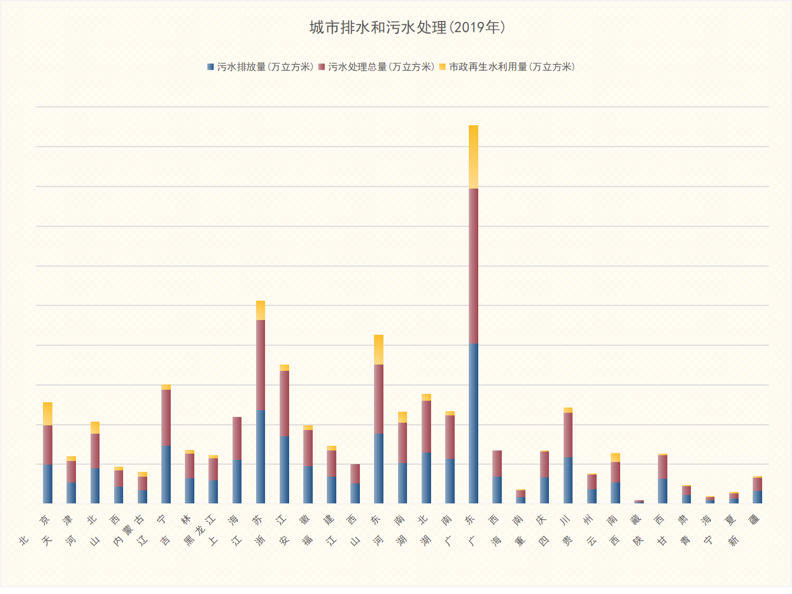Click the blue segment of the 上海 bar

click(237, 481)
